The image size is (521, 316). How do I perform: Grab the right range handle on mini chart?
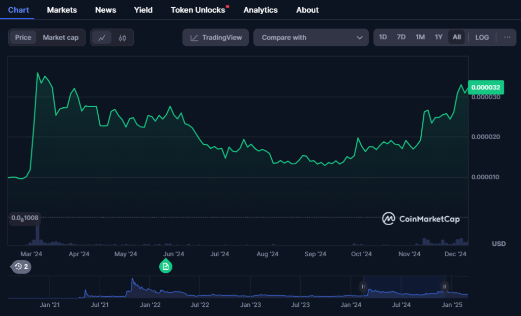pyautogui.click(x=445, y=287)
